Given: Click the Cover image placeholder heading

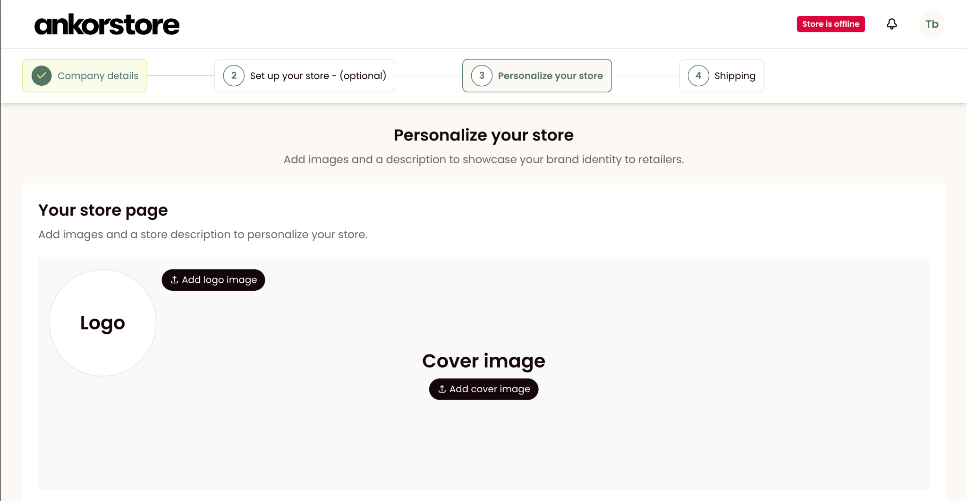Looking at the screenshot, I should pos(483,361).
